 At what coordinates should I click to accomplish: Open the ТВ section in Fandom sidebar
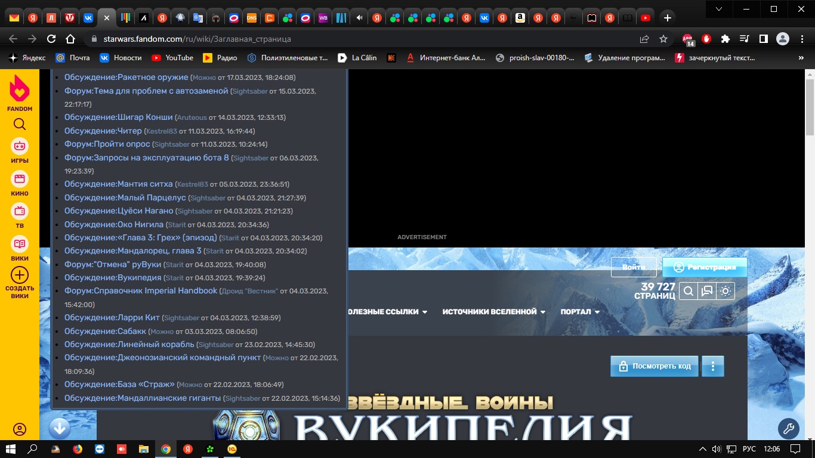[x=20, y=216]
